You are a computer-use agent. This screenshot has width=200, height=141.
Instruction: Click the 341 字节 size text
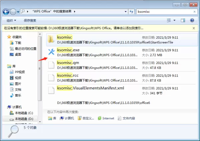[x=156, y=93]
